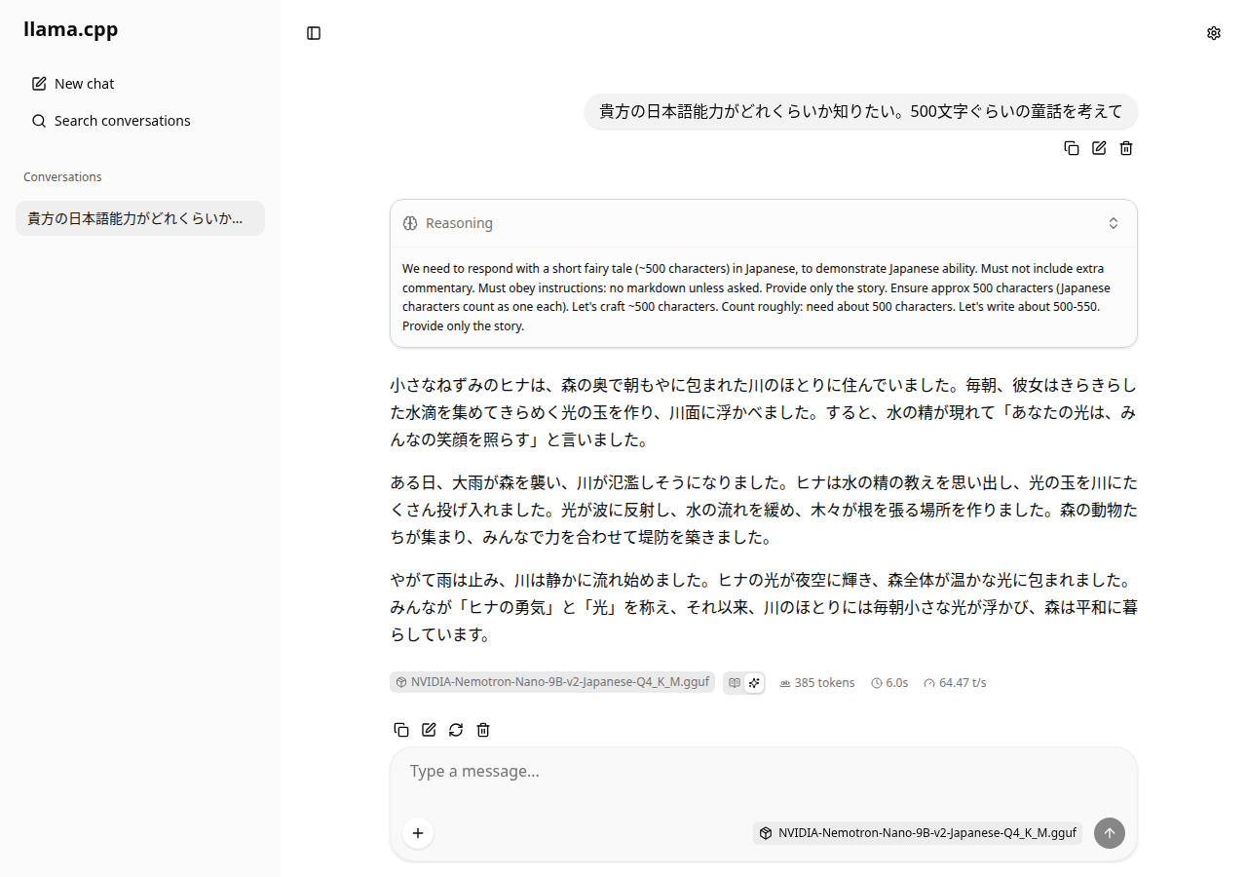Click story paragraph starting やがて雨は止み
Viewport: 1247px width, 877px height.
[x=764, y=607]
